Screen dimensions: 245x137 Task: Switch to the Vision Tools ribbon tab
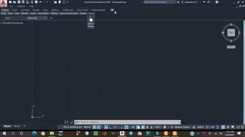pos(82,10)
